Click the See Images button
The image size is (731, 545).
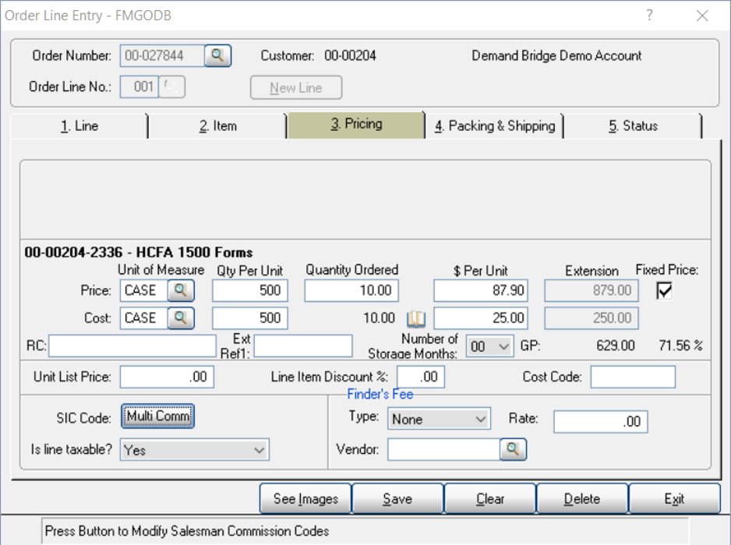pyautogui.click(x=305, y=499)
